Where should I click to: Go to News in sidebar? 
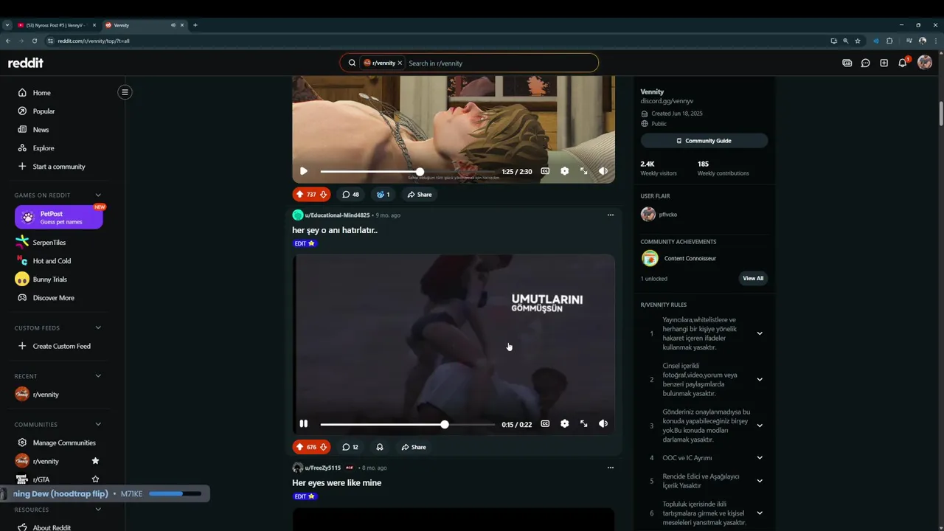(41, 130)
